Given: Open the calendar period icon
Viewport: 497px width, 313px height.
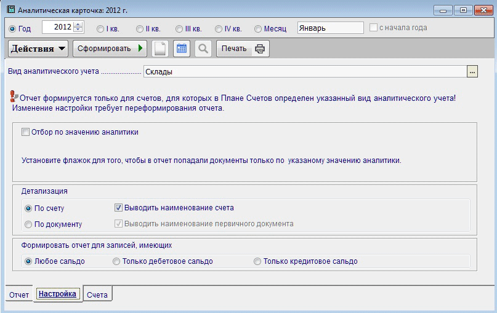Looking at the screenshot, I should [182, 49].
